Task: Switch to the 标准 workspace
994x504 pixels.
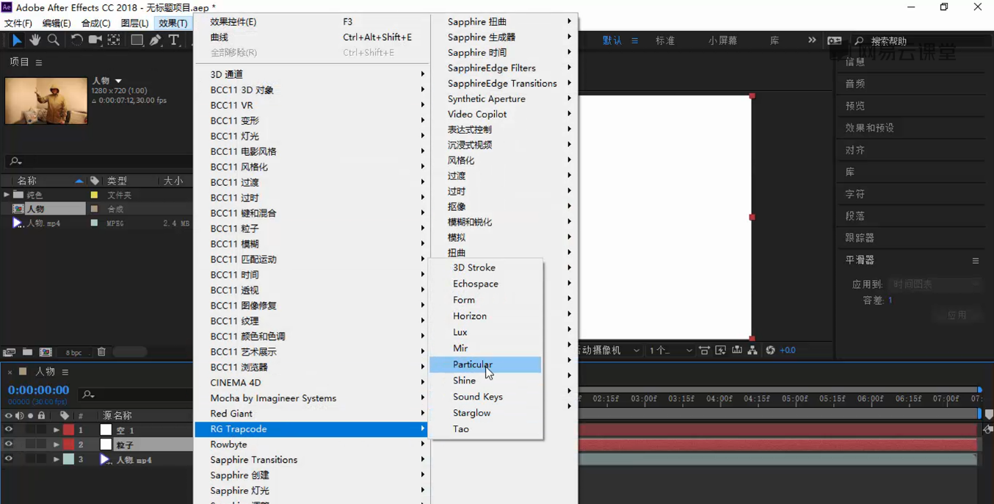Action: coord(665,40)
